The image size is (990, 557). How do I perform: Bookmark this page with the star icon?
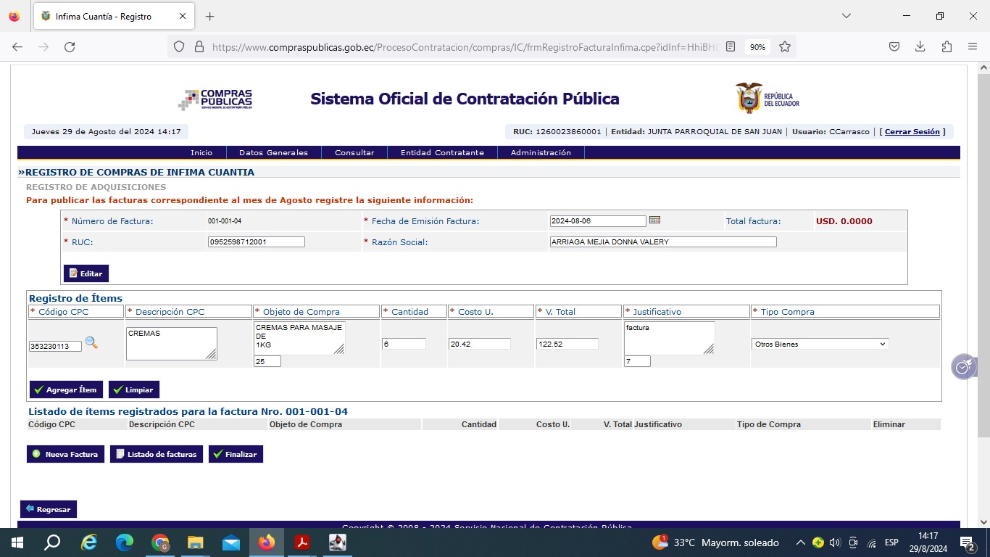tap(785, 46)
